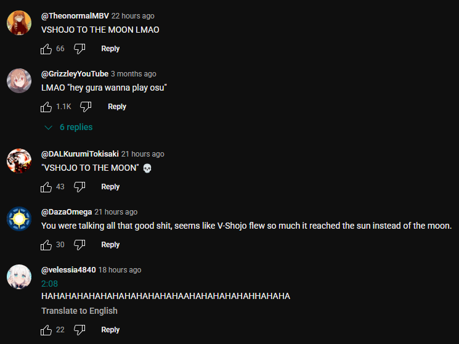Reply to the comment with 43 likes
Screen dimensions: 459x344
pos(110,187)
